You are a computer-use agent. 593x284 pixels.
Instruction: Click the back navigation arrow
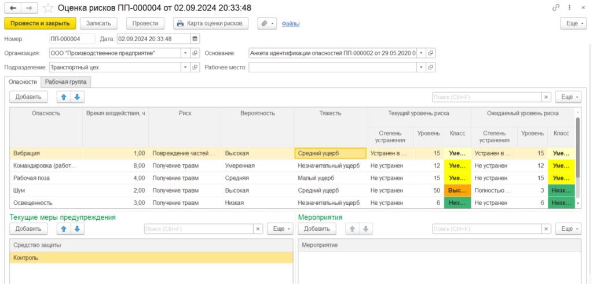tap(13, 8)
